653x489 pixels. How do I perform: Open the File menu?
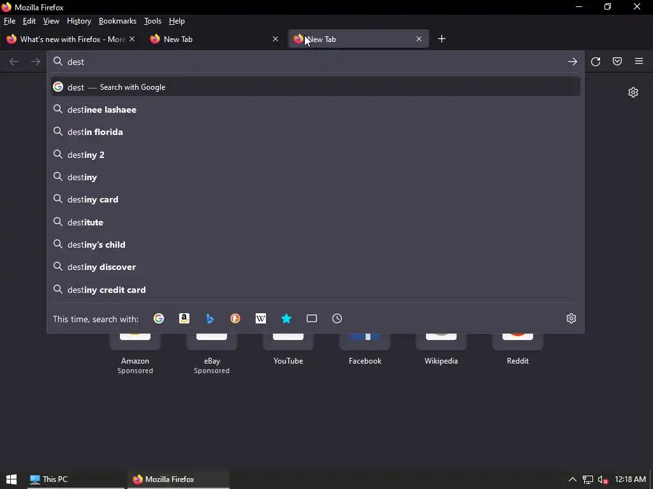(9, 21)
